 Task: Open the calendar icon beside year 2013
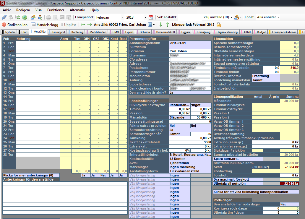click(x=151, y=17)
